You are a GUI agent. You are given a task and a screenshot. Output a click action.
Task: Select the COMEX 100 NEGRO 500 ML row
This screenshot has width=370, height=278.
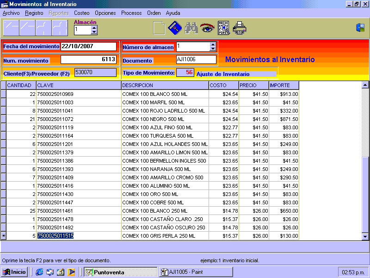(165, 119)
